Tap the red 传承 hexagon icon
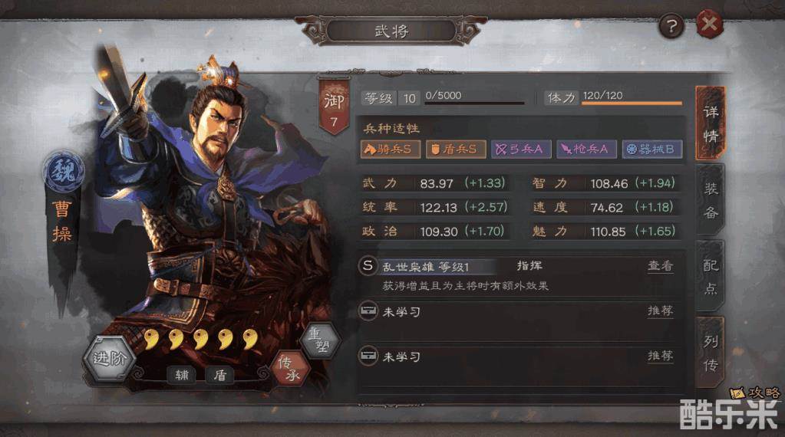Image resolution: width=785 pixels, height=437 pixels. coord(290,369)
